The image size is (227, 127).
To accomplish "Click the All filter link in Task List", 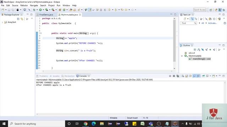I will tap(203, 23).
